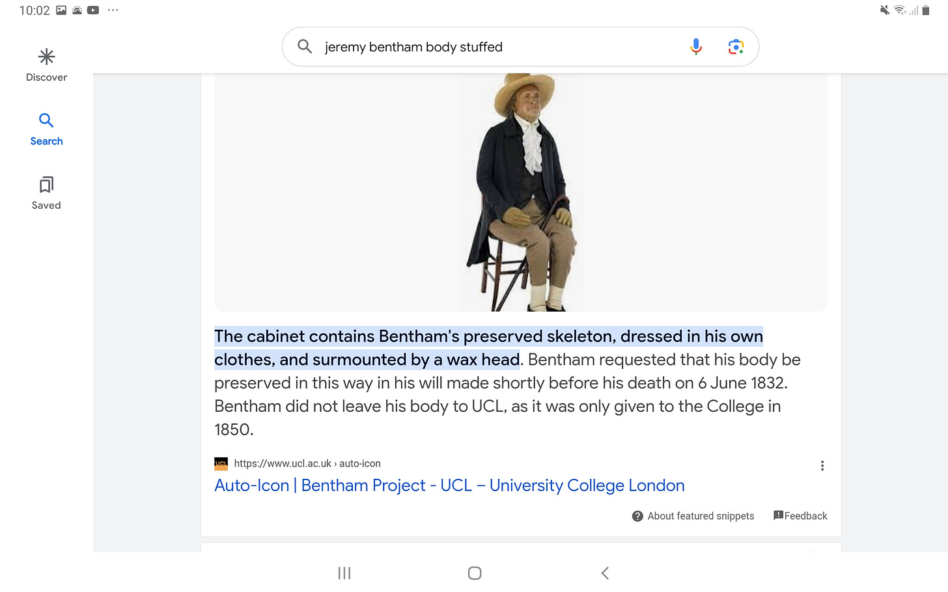Viewport: 948px width, 592px height.
Task: Select the Search magnifier in sidebar
Action: 46,120
